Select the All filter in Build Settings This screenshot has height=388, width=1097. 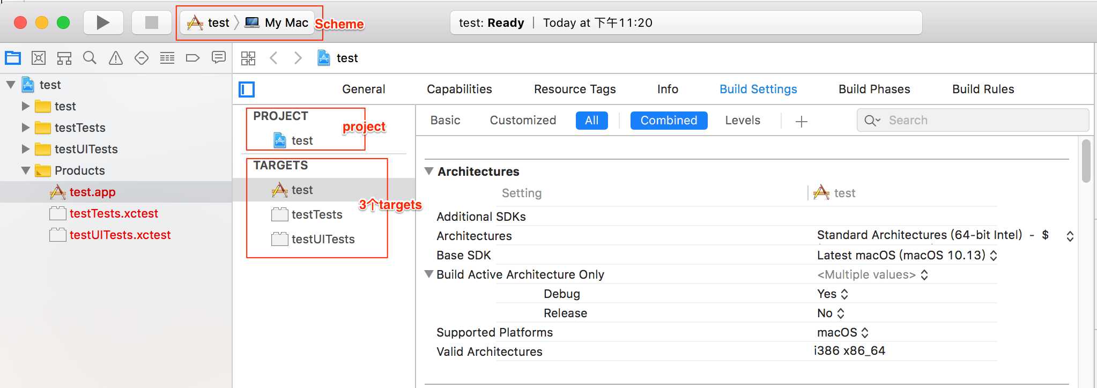click(592, 121)
